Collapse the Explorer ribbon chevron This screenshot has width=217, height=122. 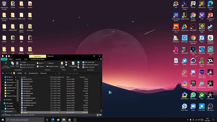[x=98, y=59]
